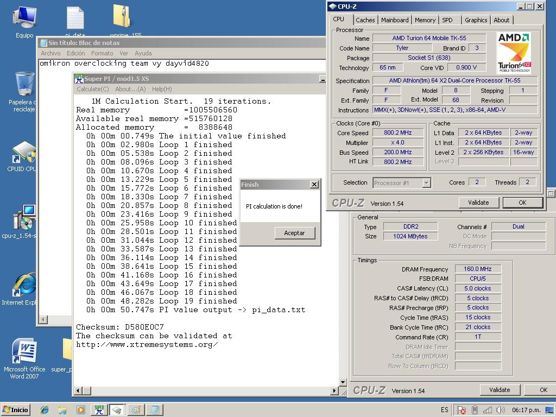Viewport: 556px width, 417px height.
Task: Open About...(A) menu in Super PI
Action: [x=130, y=89]
